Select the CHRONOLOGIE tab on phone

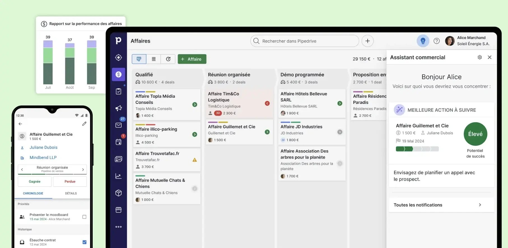[33, 193]
